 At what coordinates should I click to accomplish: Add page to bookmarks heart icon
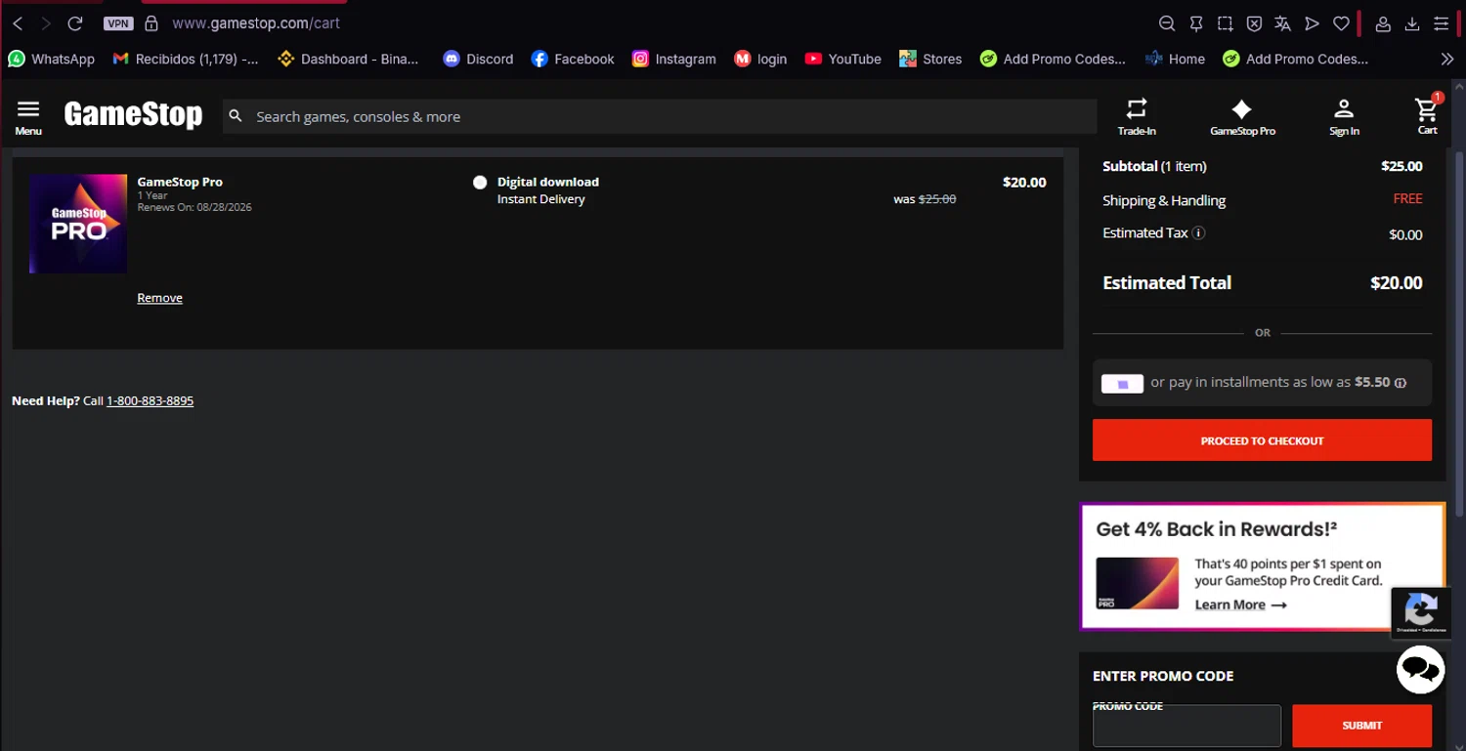(x=1342, y=23)
